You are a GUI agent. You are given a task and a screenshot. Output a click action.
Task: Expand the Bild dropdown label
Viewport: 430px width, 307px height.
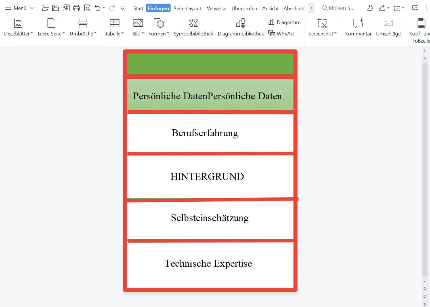138,33
